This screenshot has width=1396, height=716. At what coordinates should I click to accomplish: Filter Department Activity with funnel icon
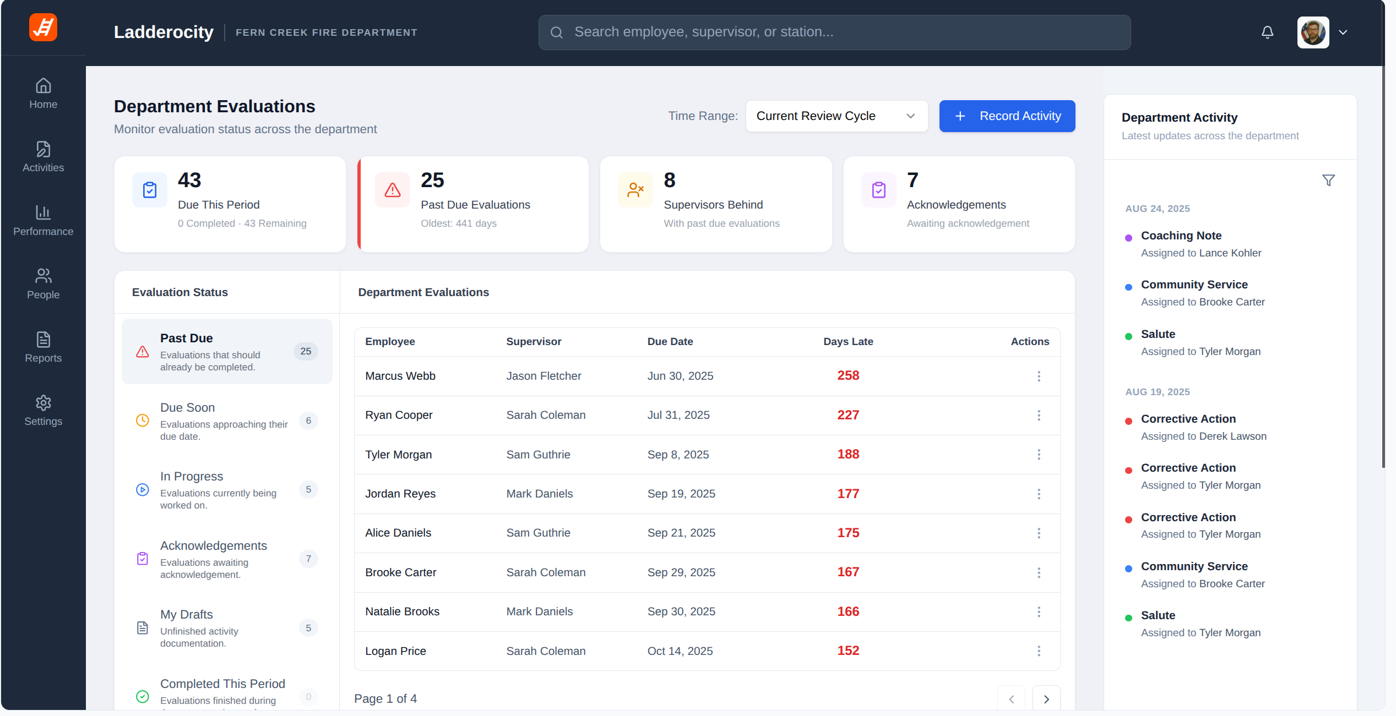click(x=1328, y=181)
